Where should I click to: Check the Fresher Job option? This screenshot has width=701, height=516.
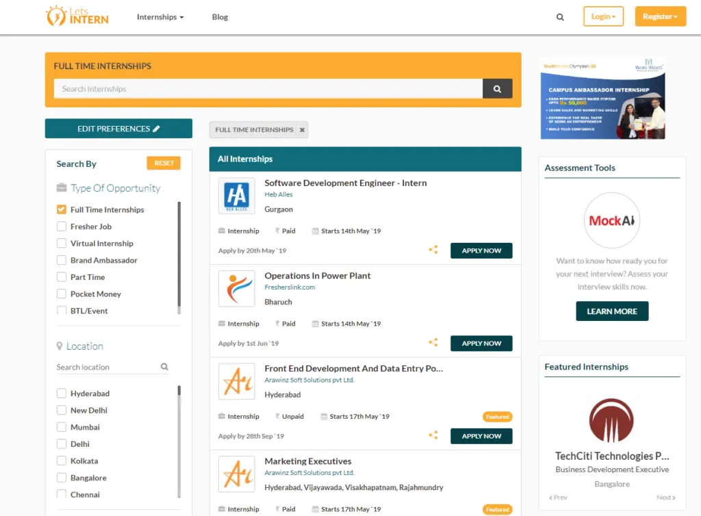[x=62, y=227]
